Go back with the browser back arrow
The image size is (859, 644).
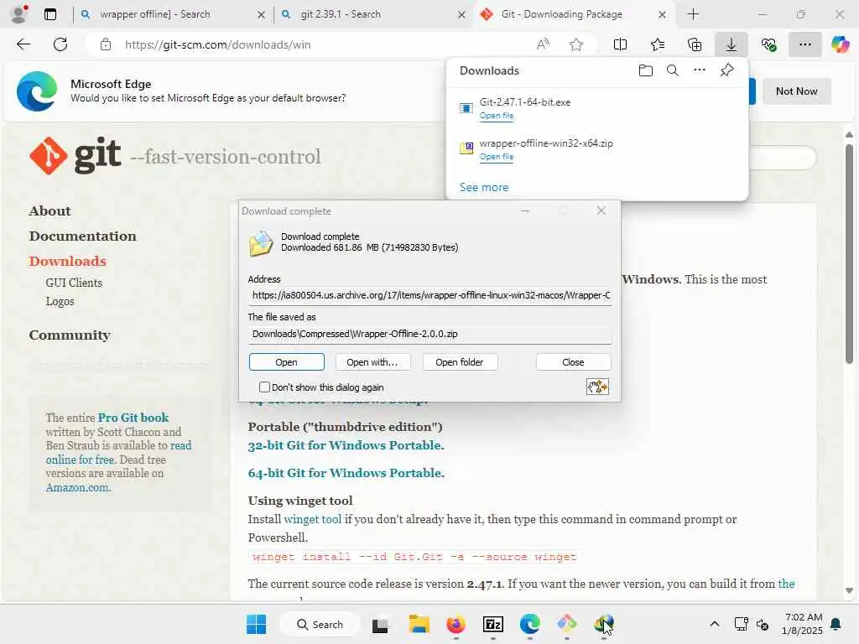(23, 44)
